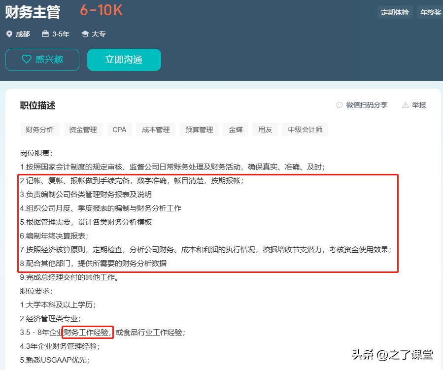Click the heart icon inside 感兴趣 button
Image resolution: width=443 pixels, height=370 pixels.
point(28,59)
